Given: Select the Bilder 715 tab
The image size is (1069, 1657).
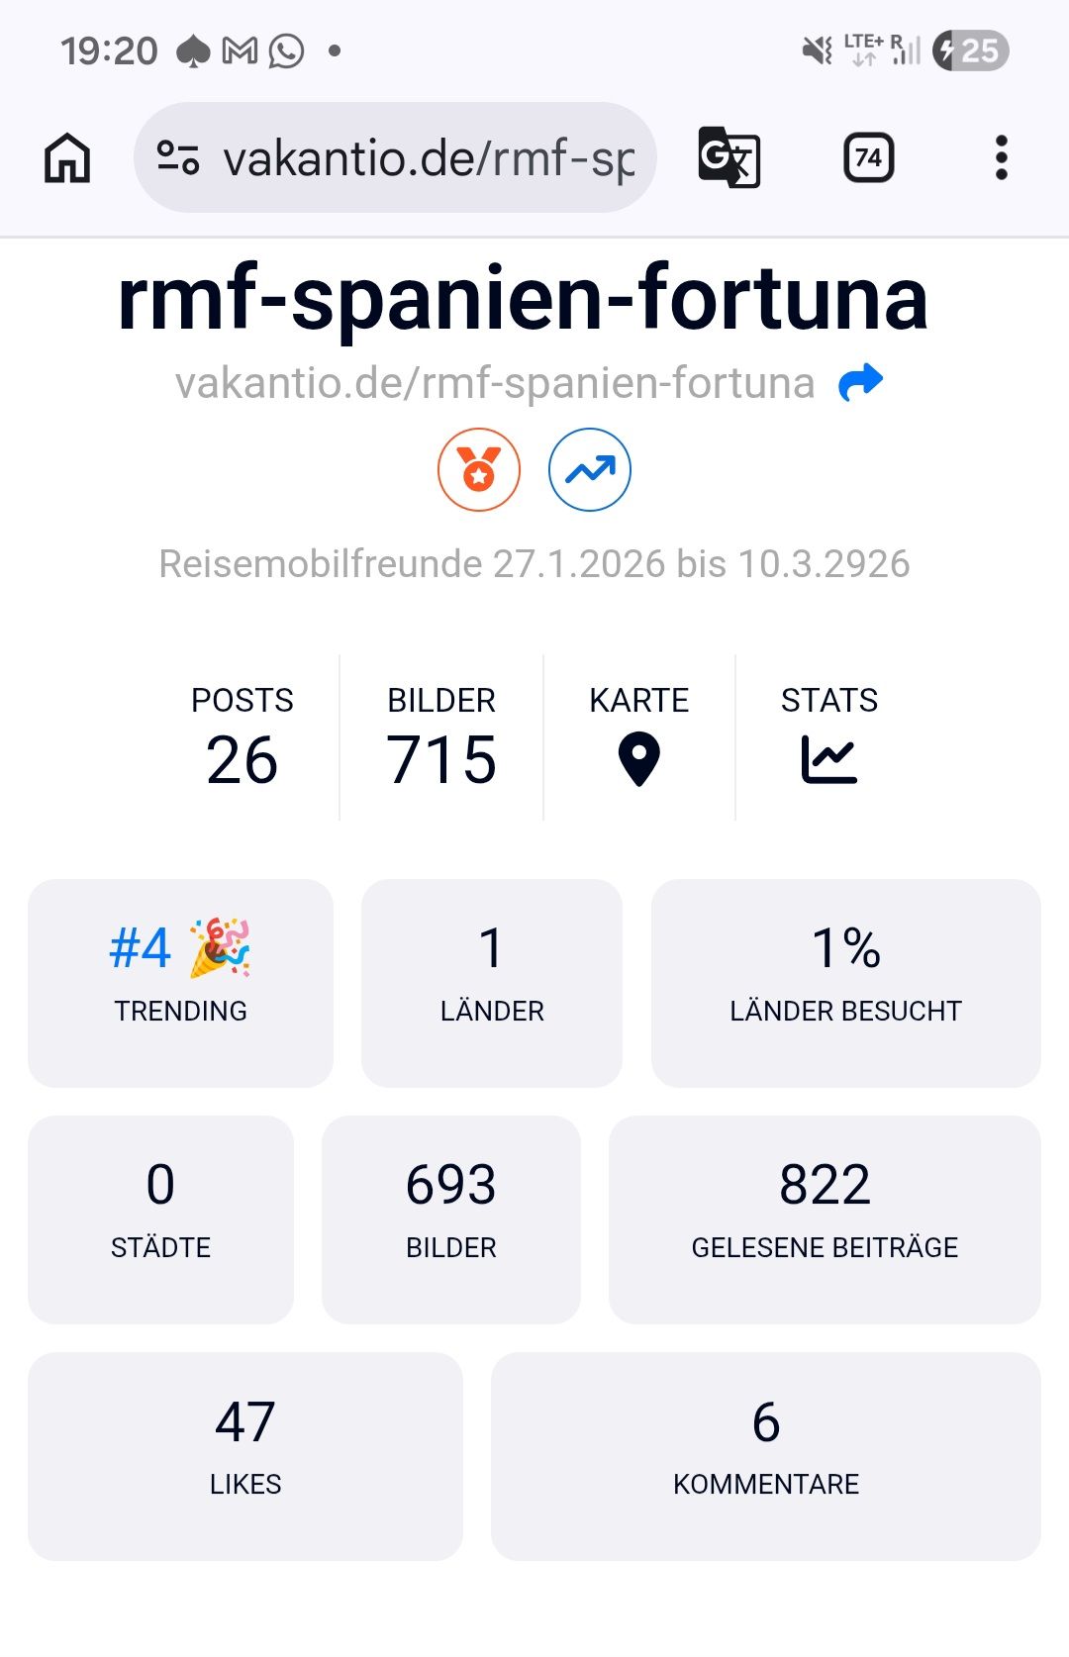Looking at the screenshot, I should click(x=441, y=735).
